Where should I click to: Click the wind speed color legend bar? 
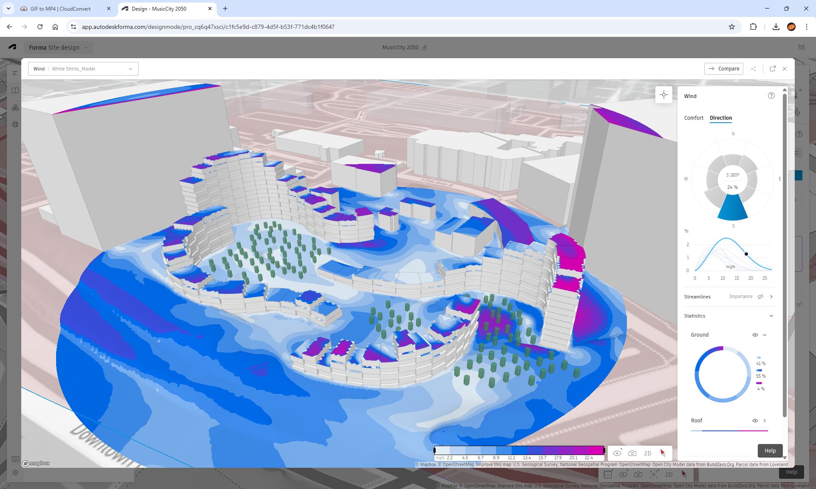point(519,450)
